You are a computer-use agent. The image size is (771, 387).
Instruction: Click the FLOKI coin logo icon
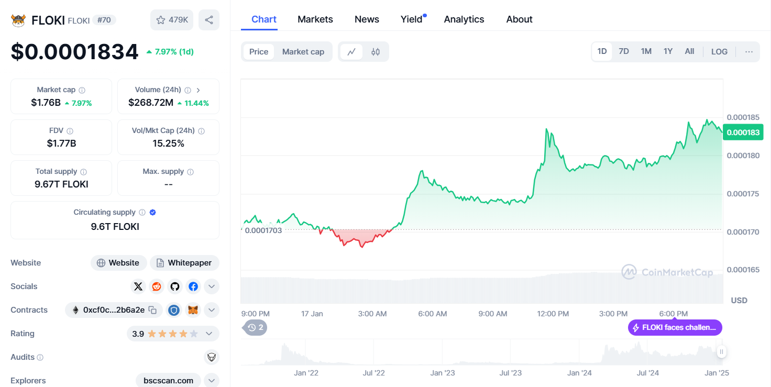[x=18, y=20]
